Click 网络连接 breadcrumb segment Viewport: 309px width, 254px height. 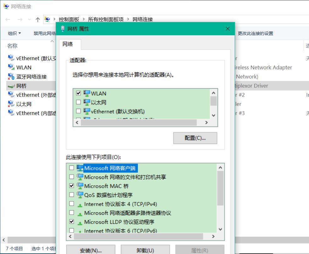point(143,19)
